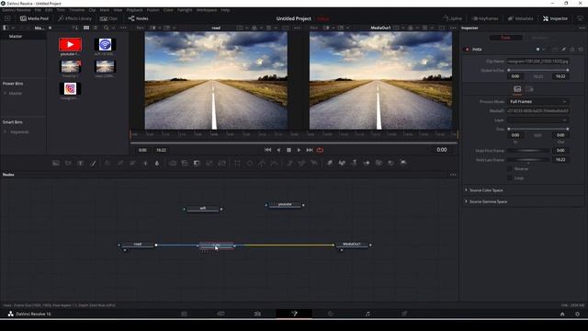Viewport: 588px width, 331px height.
Task: Add a Blur node from toolbar
Action: click(157, 164)
